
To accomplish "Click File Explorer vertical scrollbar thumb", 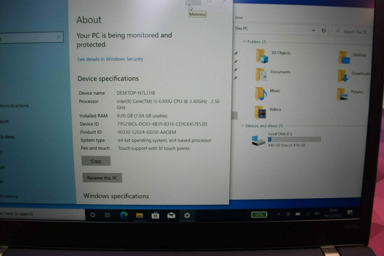I will point(234,116).
